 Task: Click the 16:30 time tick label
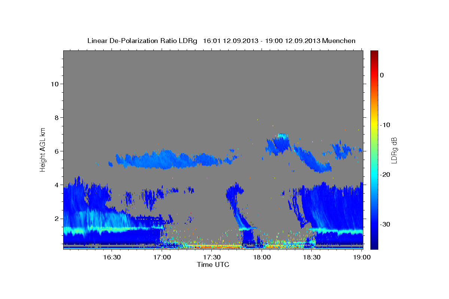(112, 257)
